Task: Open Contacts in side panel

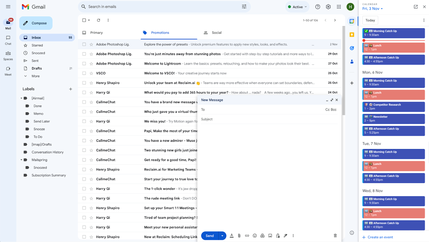Action: point(352,62)
